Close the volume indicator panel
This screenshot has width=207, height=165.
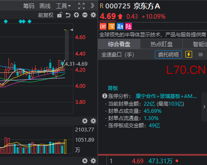tap(85, 121)
